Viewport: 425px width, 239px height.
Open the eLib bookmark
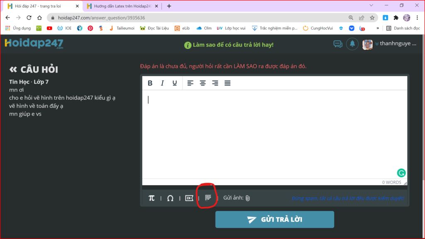[x=182, y=28]
